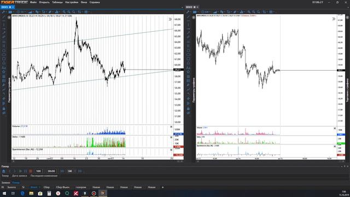350x197 pixels.
Task: Click play button in player panel
Action: tap(20, 171)
